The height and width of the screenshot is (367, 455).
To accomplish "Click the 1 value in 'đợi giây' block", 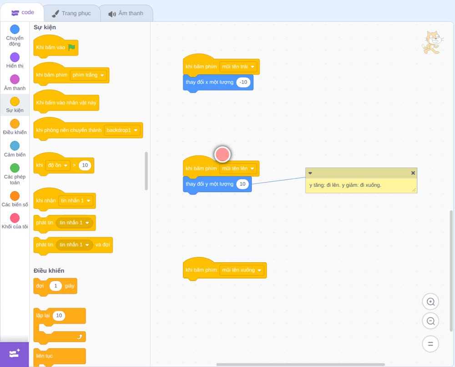I will [56, 286].
